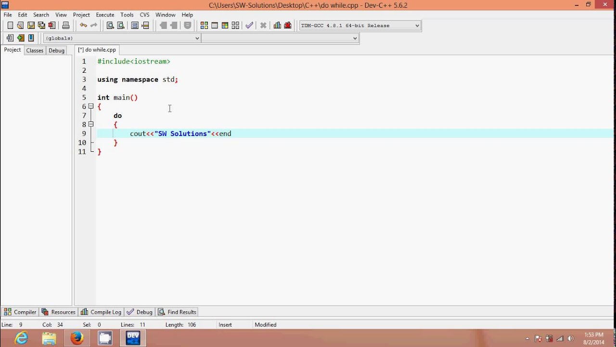Save the file using the floppy disk icon
This screenshot has width=616, height=347.
pos(31,26)
